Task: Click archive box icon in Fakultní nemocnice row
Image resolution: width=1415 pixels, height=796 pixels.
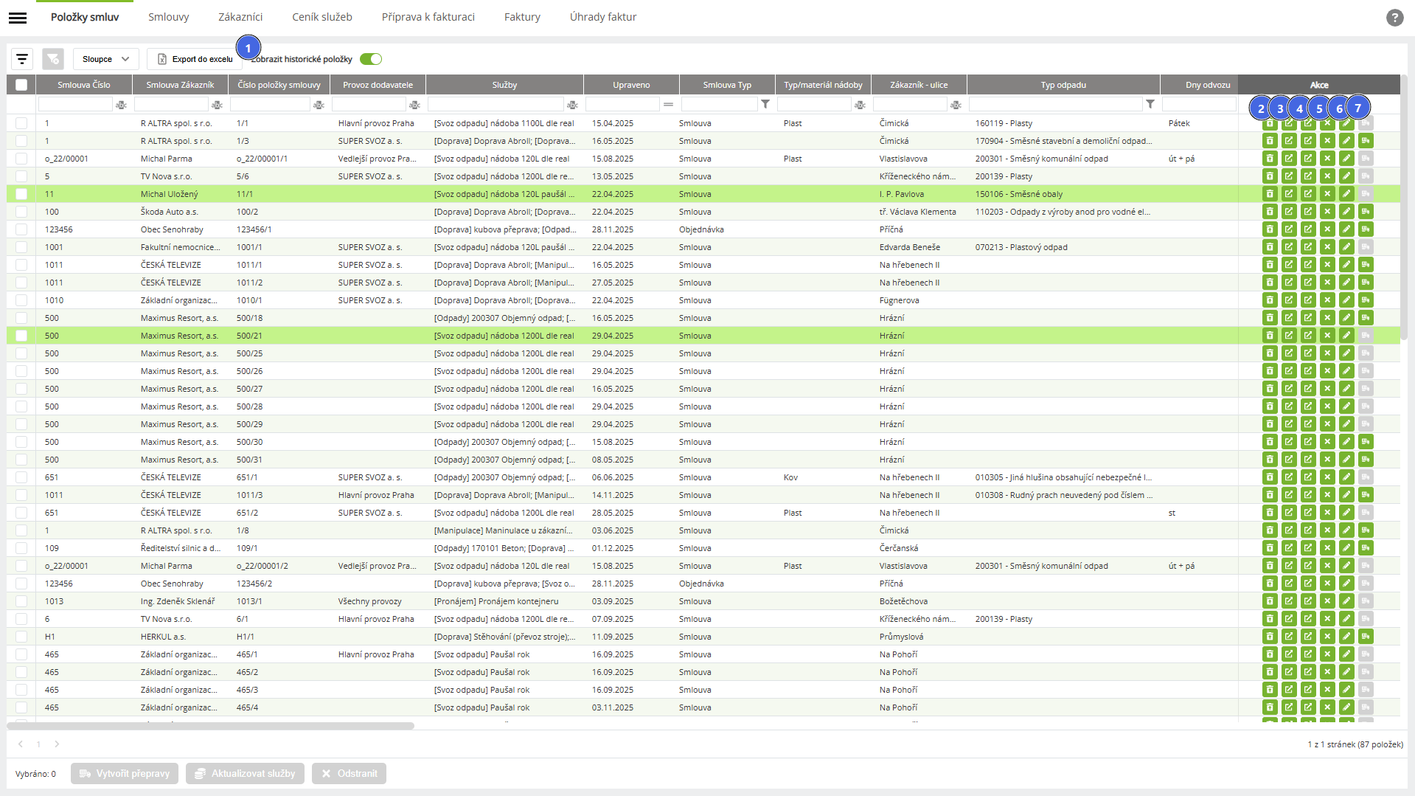Action: click(1270, 247)
